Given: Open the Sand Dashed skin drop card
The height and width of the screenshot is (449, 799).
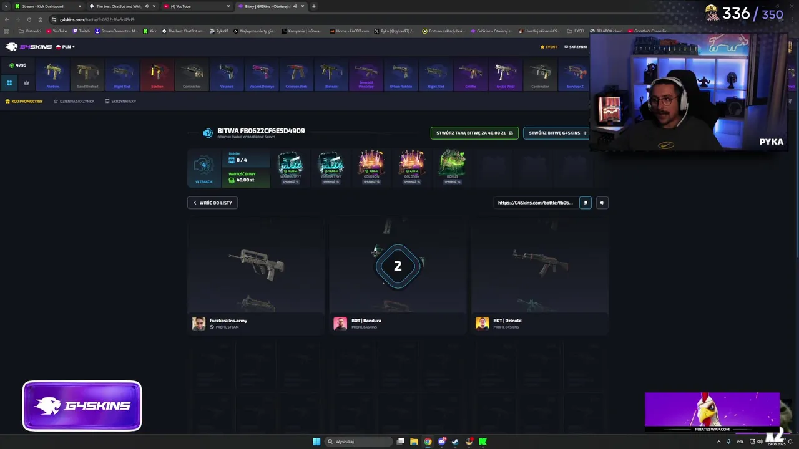Looking at the screenshot, I should 87,75.
